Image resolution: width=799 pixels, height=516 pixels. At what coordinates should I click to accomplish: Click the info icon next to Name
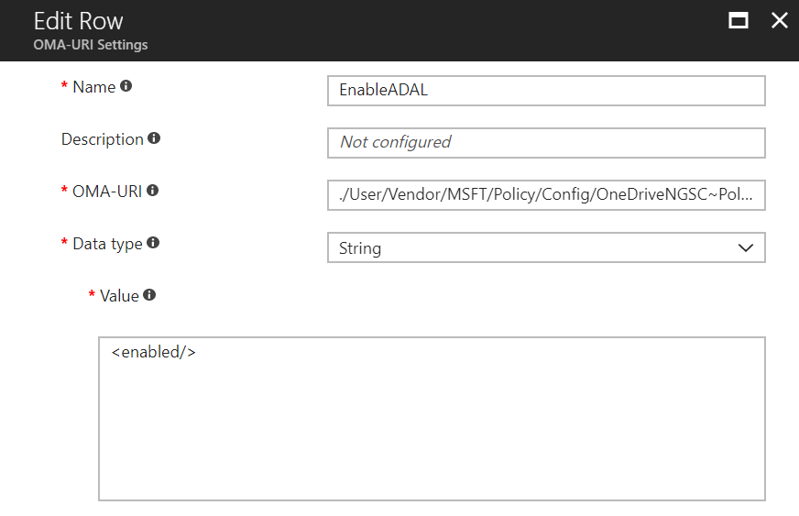[x=126, y=86]
